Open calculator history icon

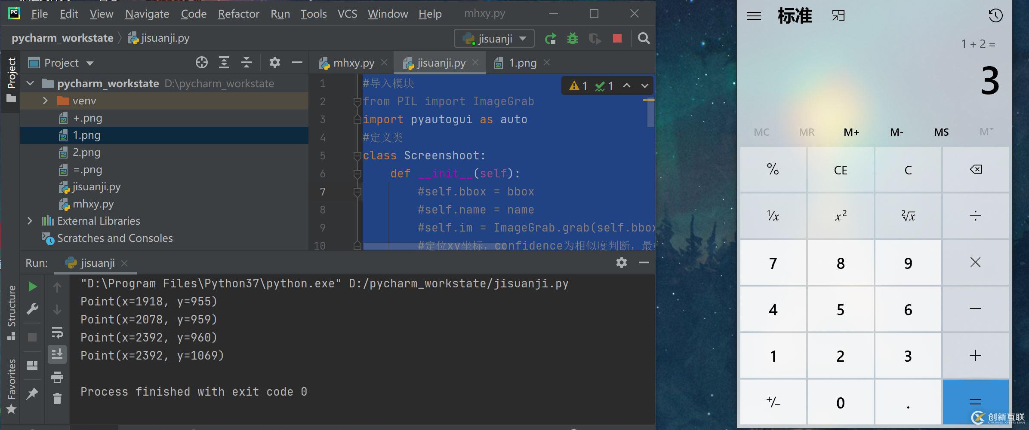(x=995, y=16)
